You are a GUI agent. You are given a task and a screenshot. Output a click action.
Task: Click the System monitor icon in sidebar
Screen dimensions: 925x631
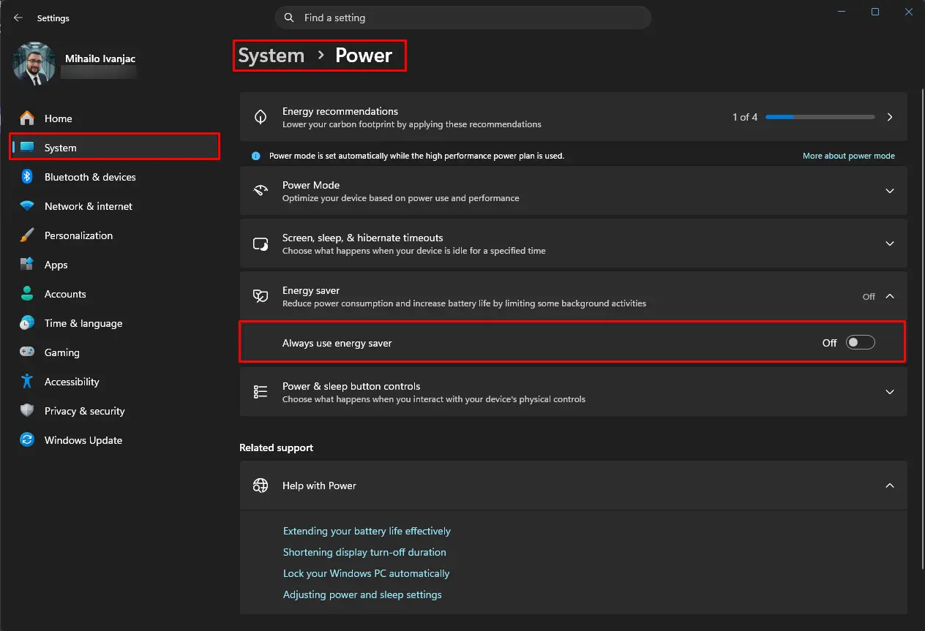pos(27,148)
